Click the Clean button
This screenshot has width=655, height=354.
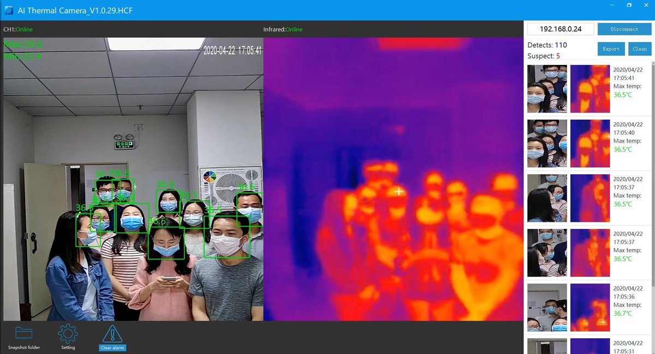tap(640, 49)
